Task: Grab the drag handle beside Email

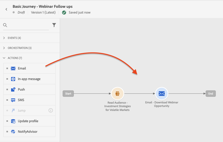Action: pos(7,68)
